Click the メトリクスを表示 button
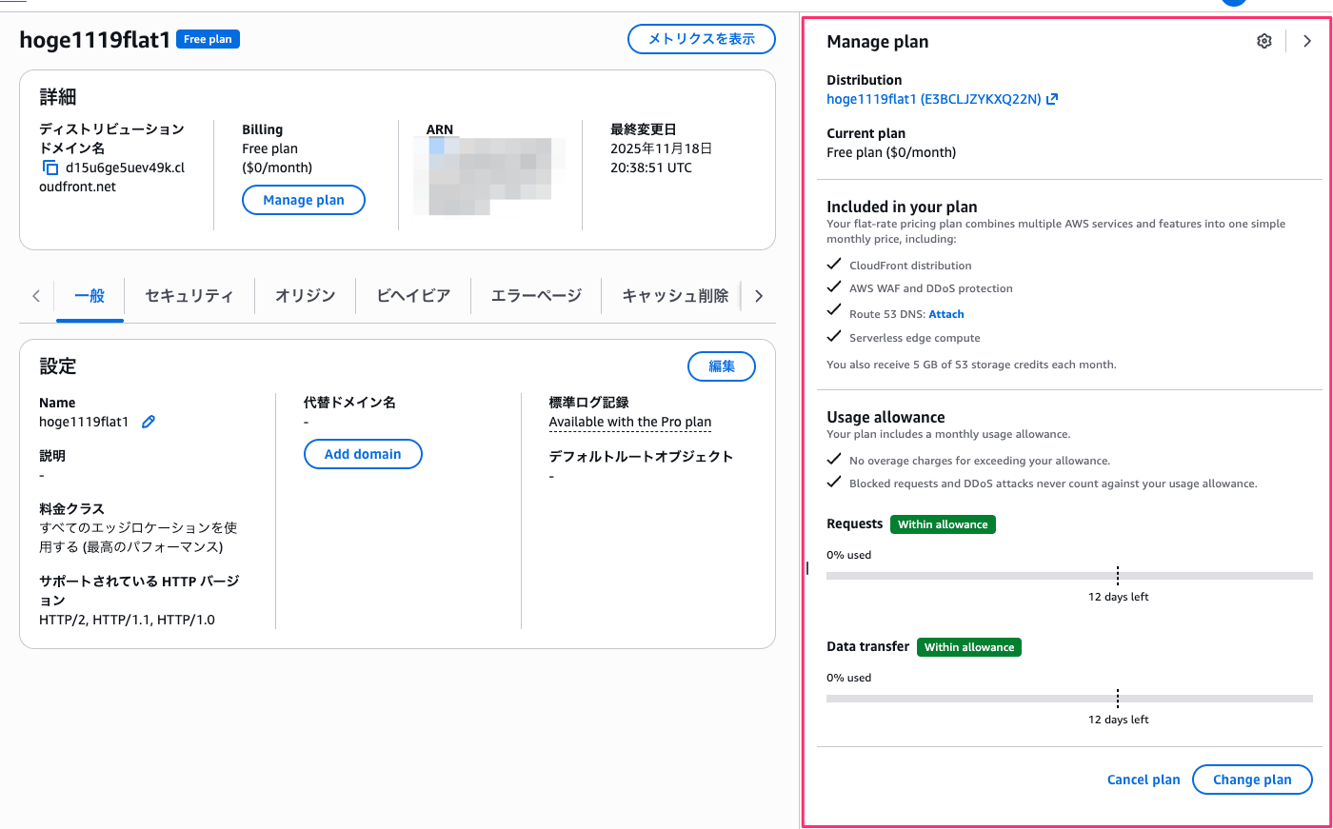The width and height of the screenshot is (1333, 829). 701,39
